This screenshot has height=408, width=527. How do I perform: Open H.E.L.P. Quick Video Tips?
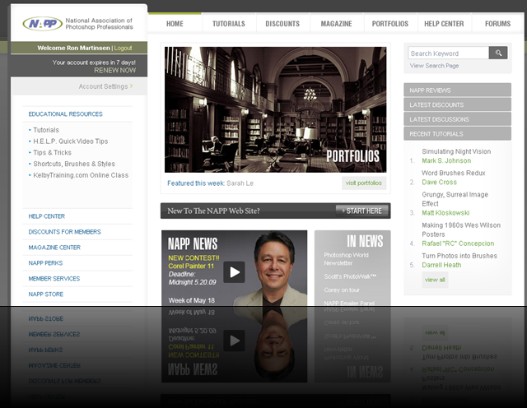coord(71,141)
